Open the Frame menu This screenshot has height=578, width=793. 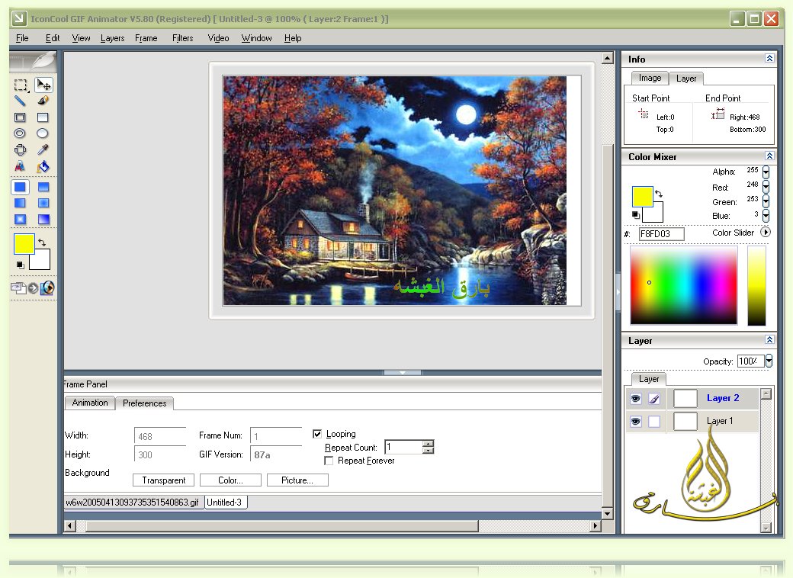click(146, 38)
